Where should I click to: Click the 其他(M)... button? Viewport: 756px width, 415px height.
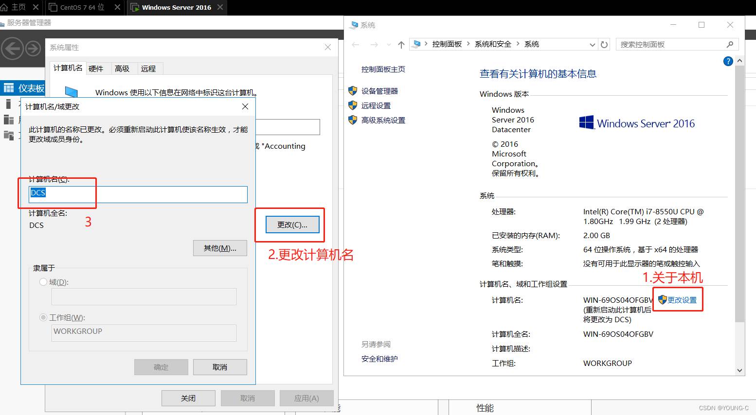pos(220,248)
